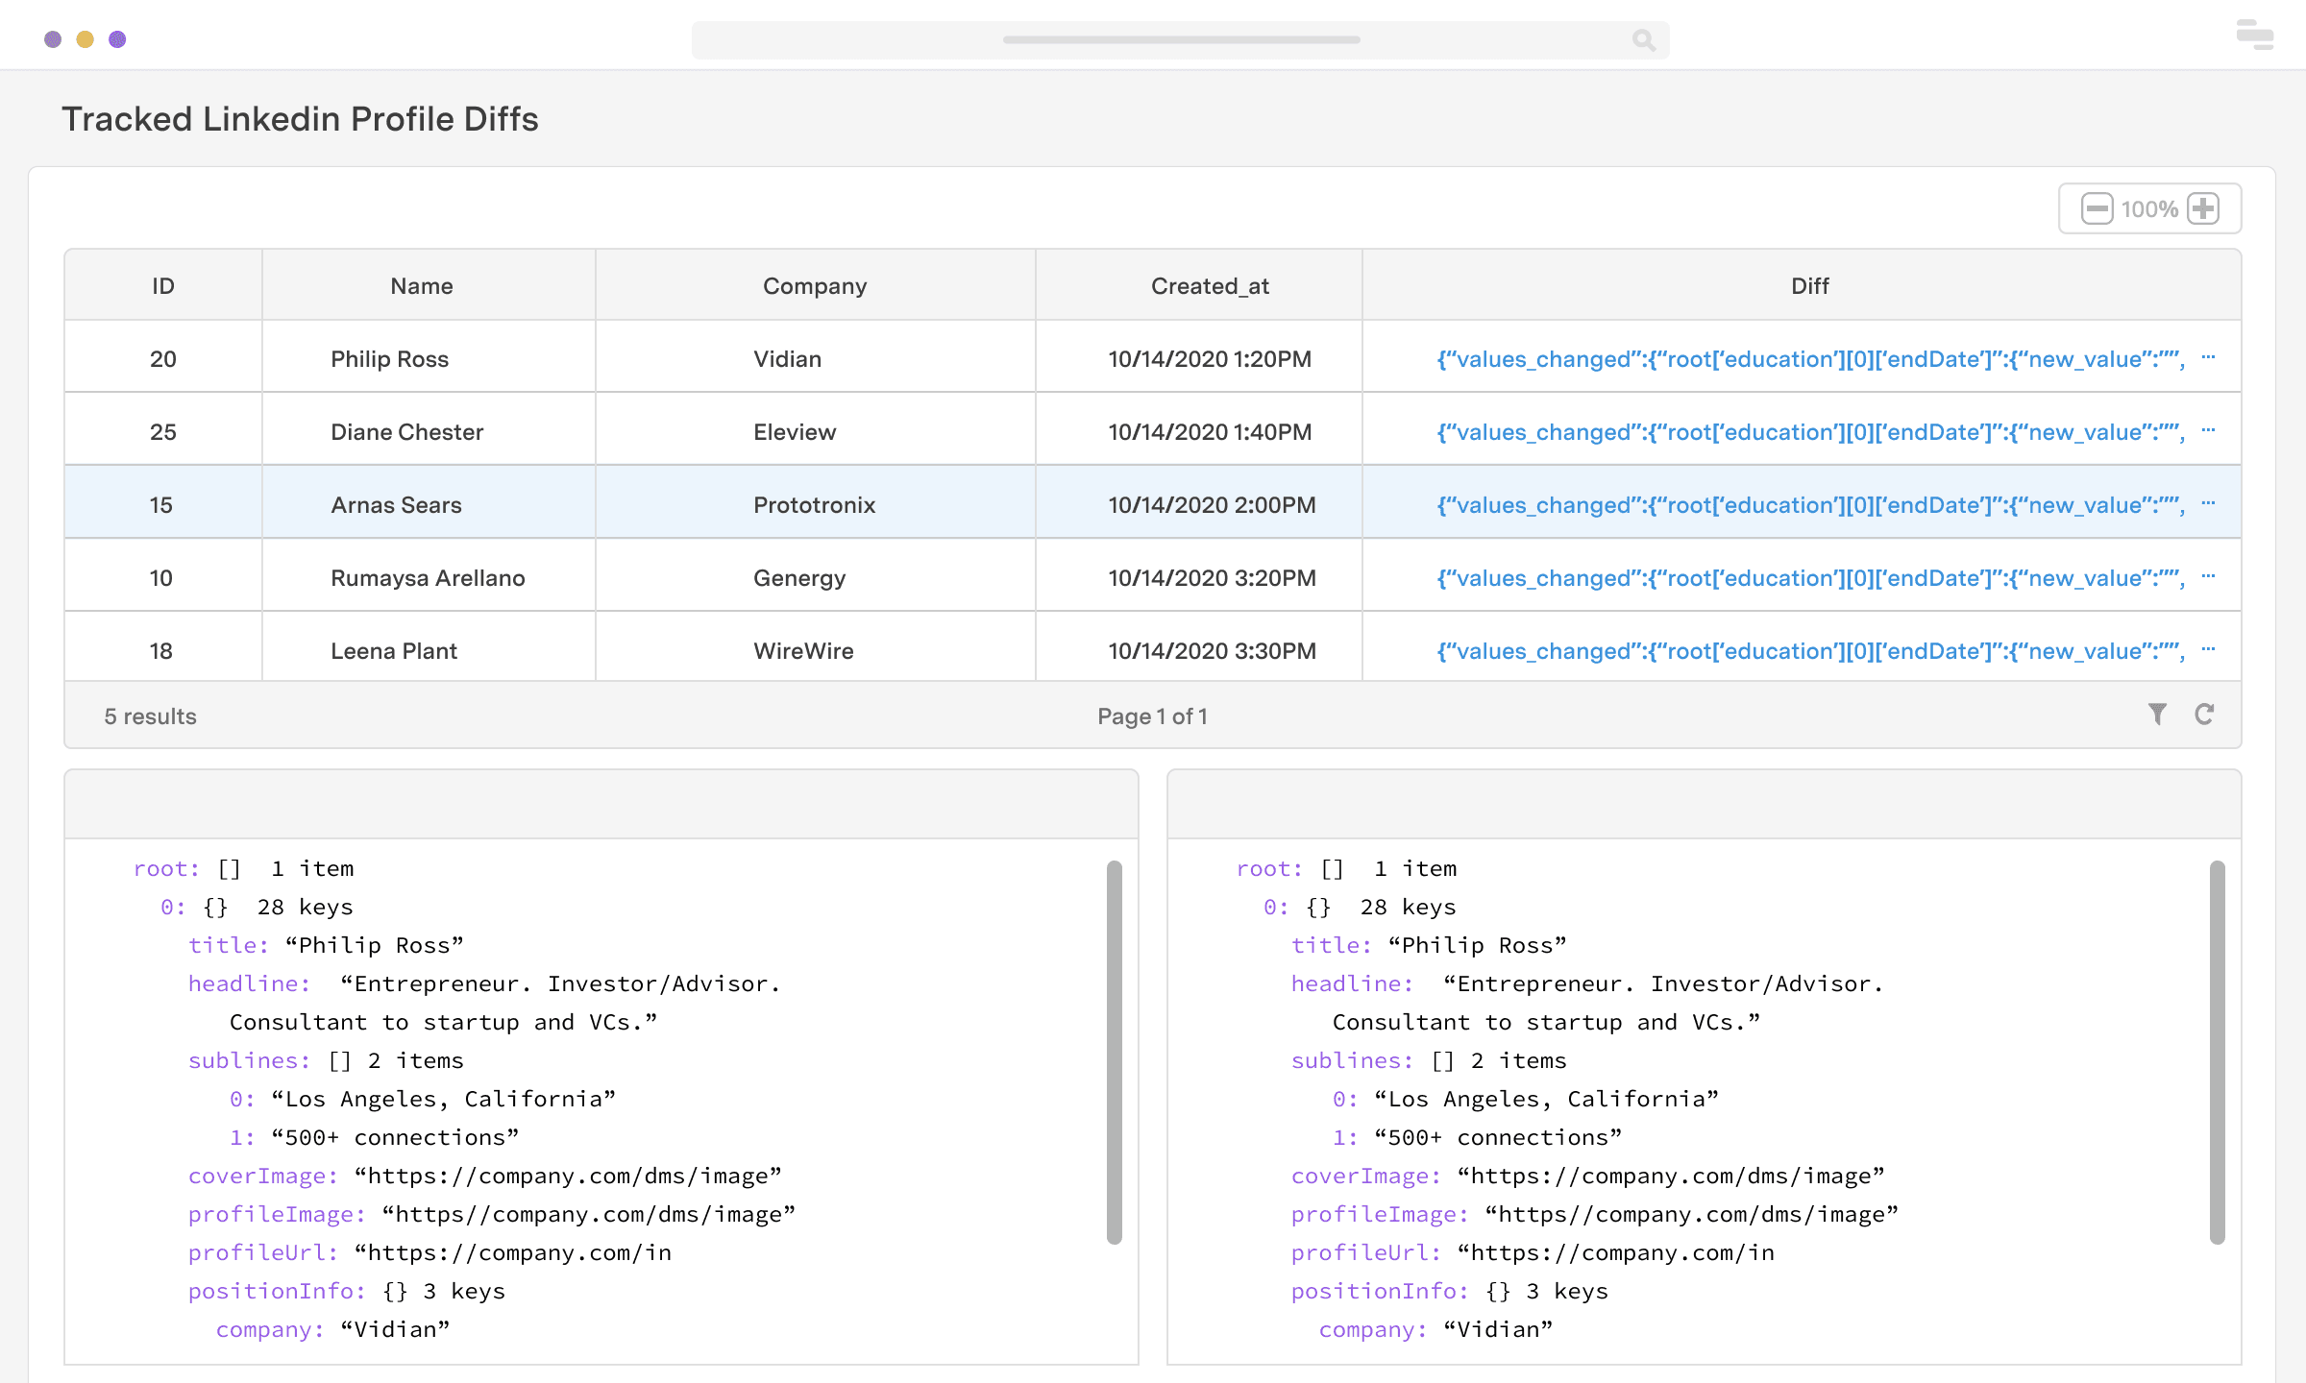Sort by the Company column header

pyautogui.click(x=815, y=286)
